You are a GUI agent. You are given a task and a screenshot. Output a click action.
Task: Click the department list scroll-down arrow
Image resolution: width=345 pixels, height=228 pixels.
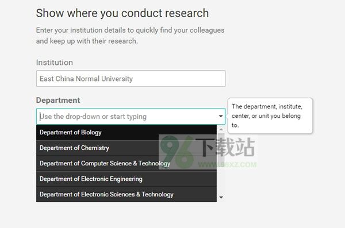(221, 197)
